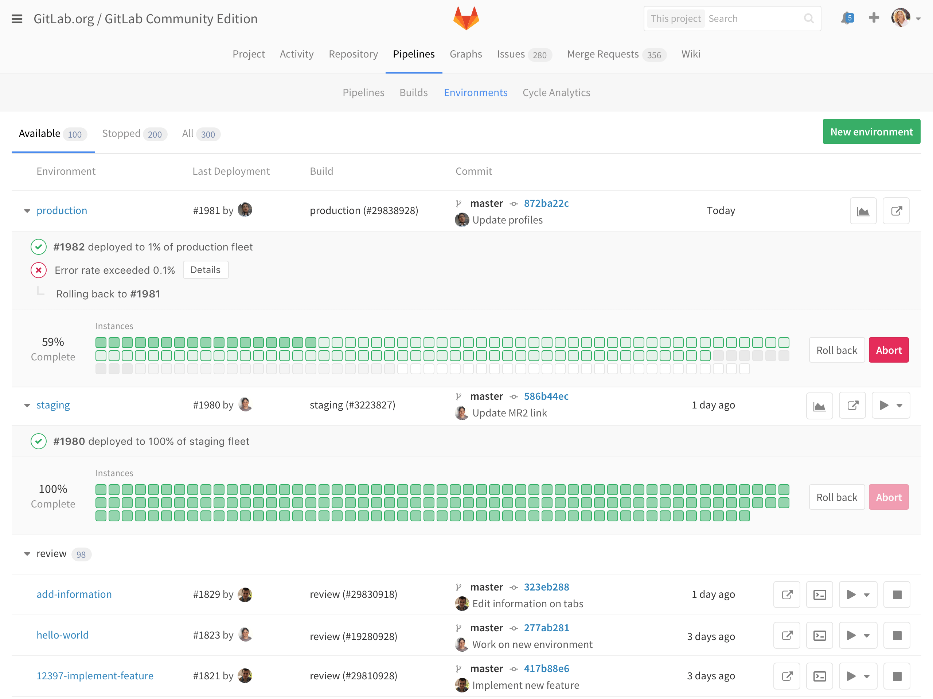Click the search magnifier icon

[809, 19]
